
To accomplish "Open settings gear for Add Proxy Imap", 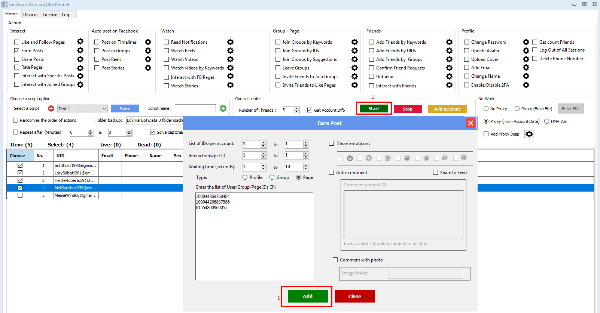I will tap(529, 134).
